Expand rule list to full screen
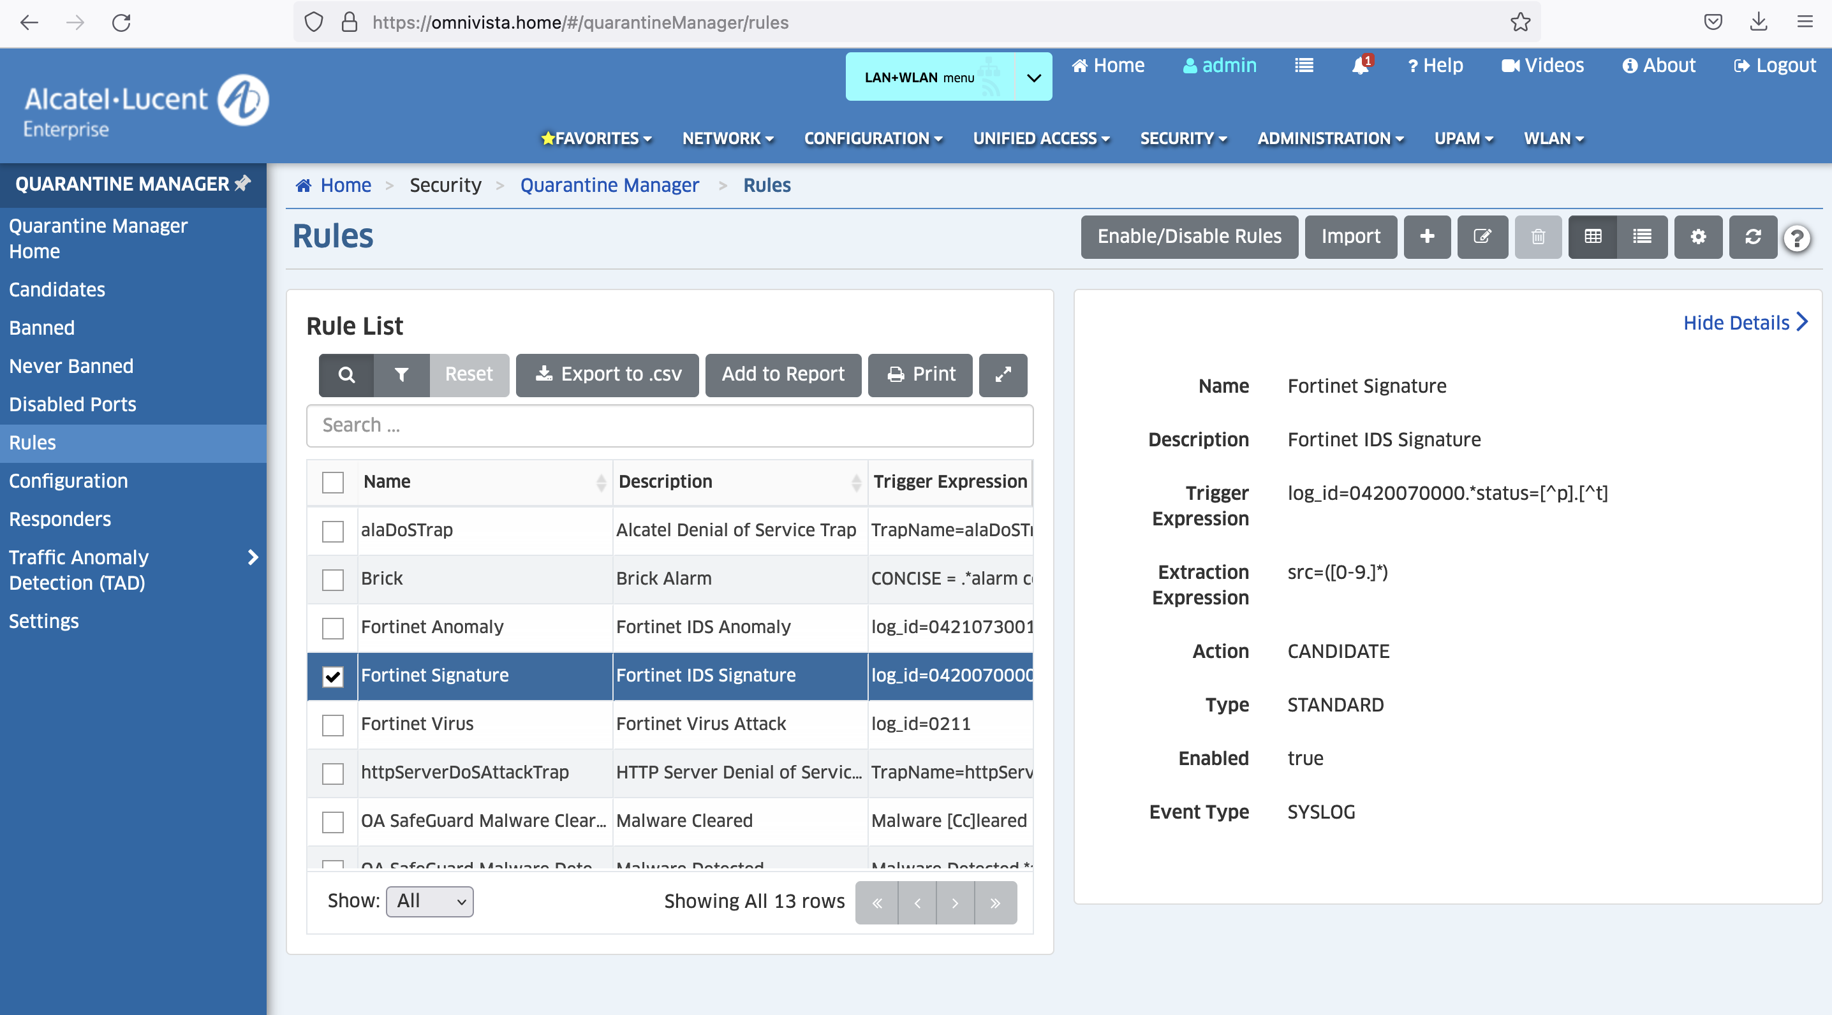 [x=1003, y=375]
